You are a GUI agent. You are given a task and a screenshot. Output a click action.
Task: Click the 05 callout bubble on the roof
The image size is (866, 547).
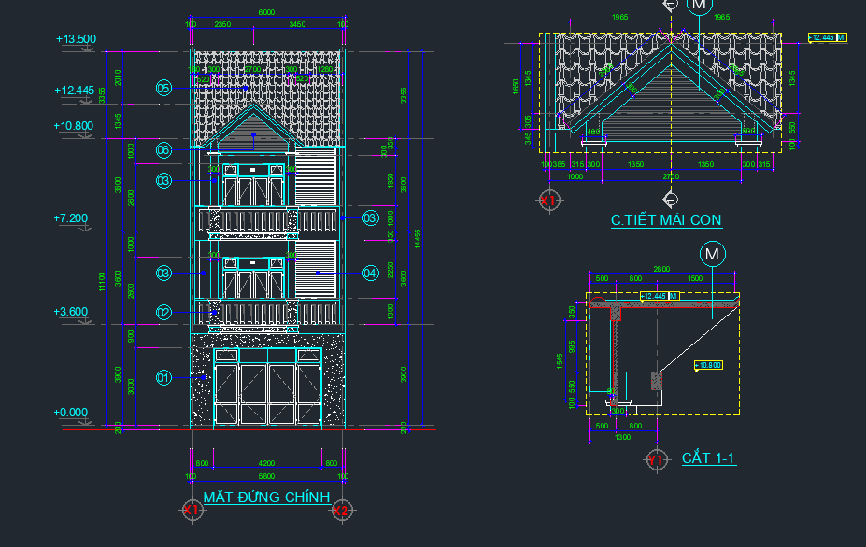pos(163,88)
